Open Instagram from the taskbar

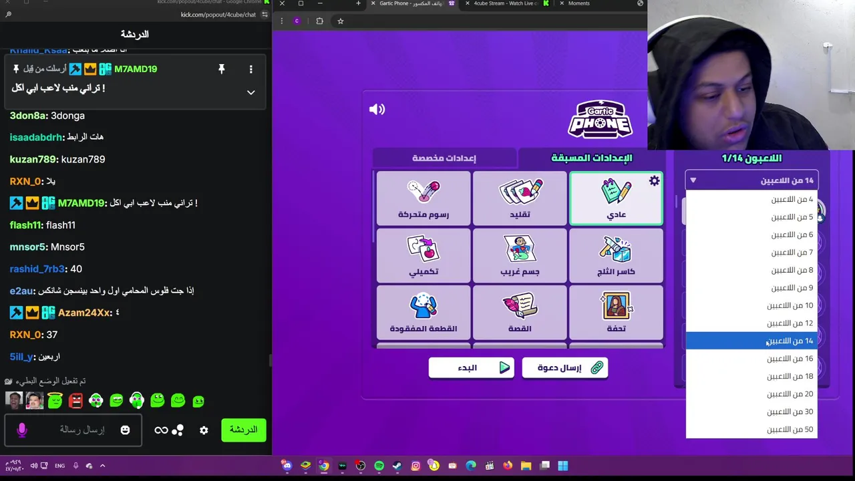click(415, 466)
